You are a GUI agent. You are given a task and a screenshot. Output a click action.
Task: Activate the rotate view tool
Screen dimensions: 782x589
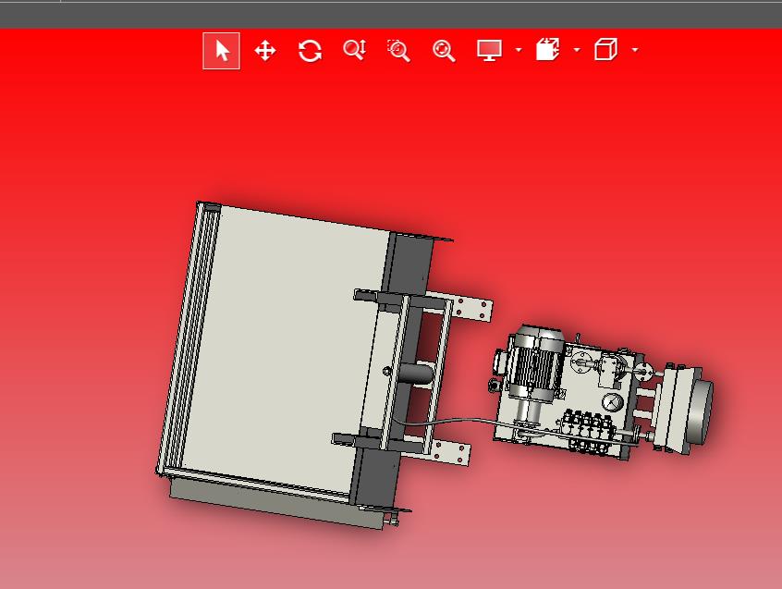pyautogui.click(x=310, y=51)
